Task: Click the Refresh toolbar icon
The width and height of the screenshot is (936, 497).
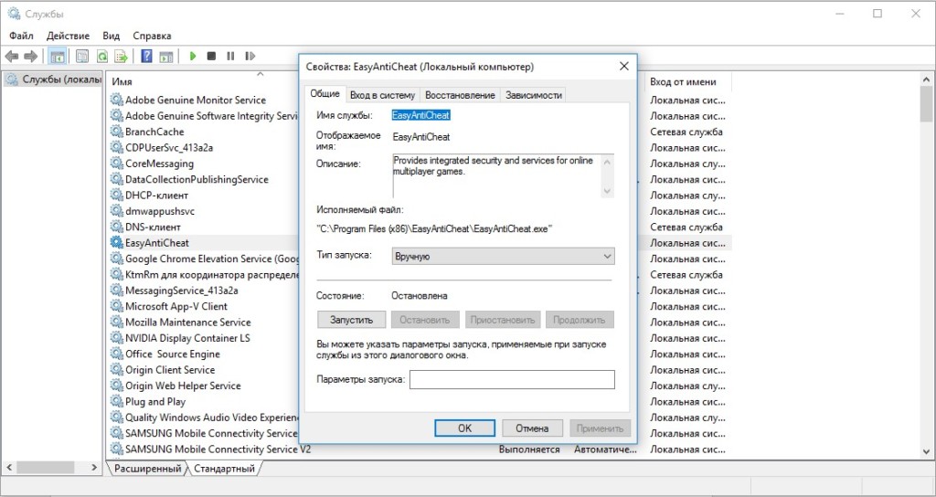Action: [x=102, y=56]
